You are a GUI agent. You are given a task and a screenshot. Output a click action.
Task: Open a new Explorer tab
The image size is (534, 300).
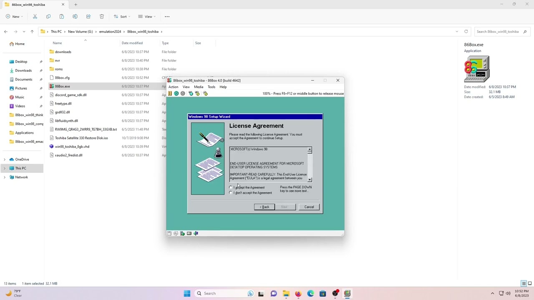click(x=76, y=5)
